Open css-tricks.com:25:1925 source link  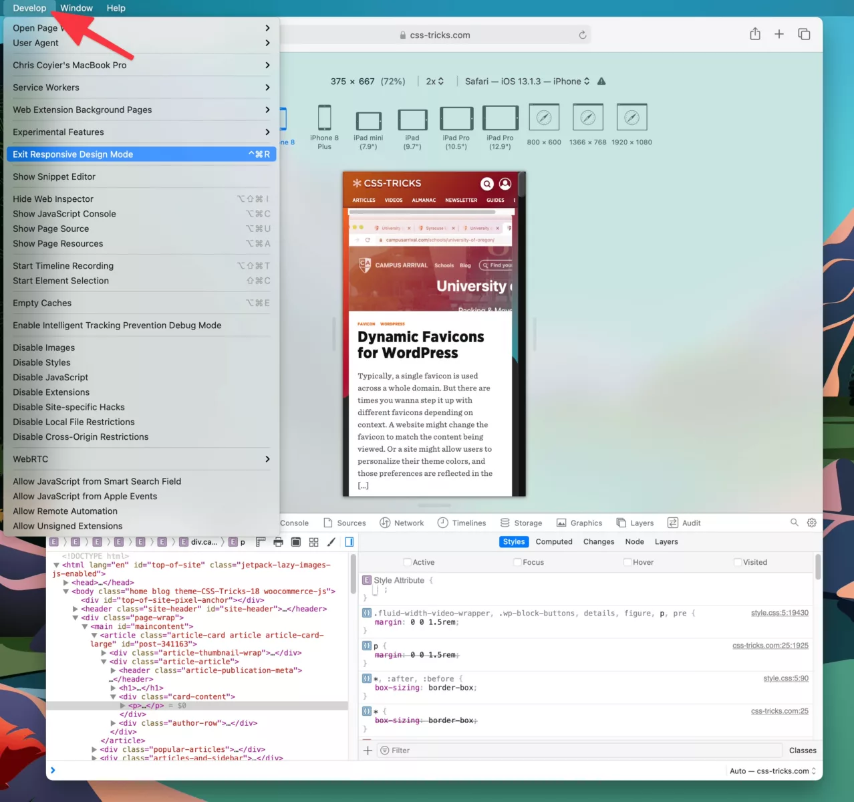[x=770, y=646]
